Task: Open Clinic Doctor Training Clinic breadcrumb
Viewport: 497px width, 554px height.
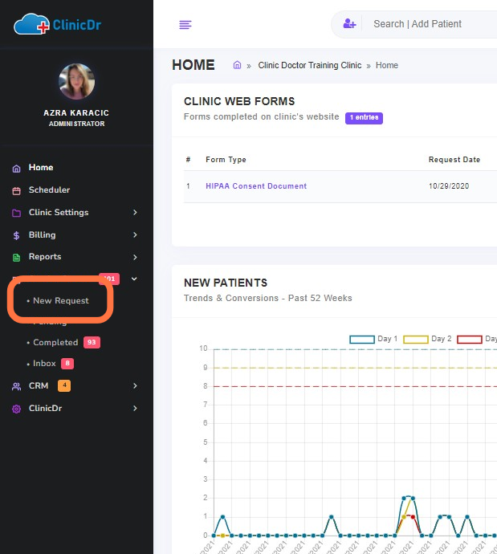Action: pos(310,65)
